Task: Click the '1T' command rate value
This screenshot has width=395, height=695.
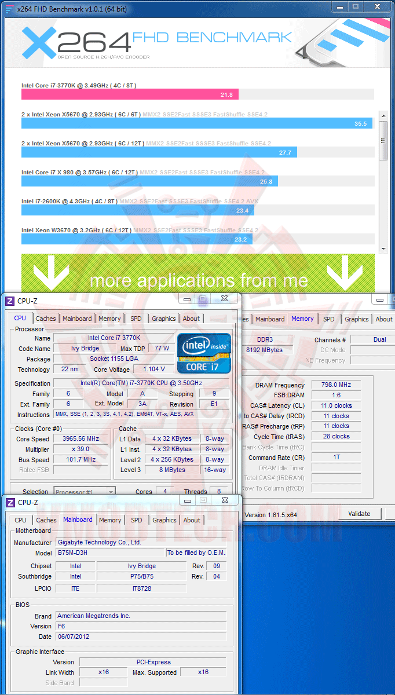Action: (x=337, y=458)
